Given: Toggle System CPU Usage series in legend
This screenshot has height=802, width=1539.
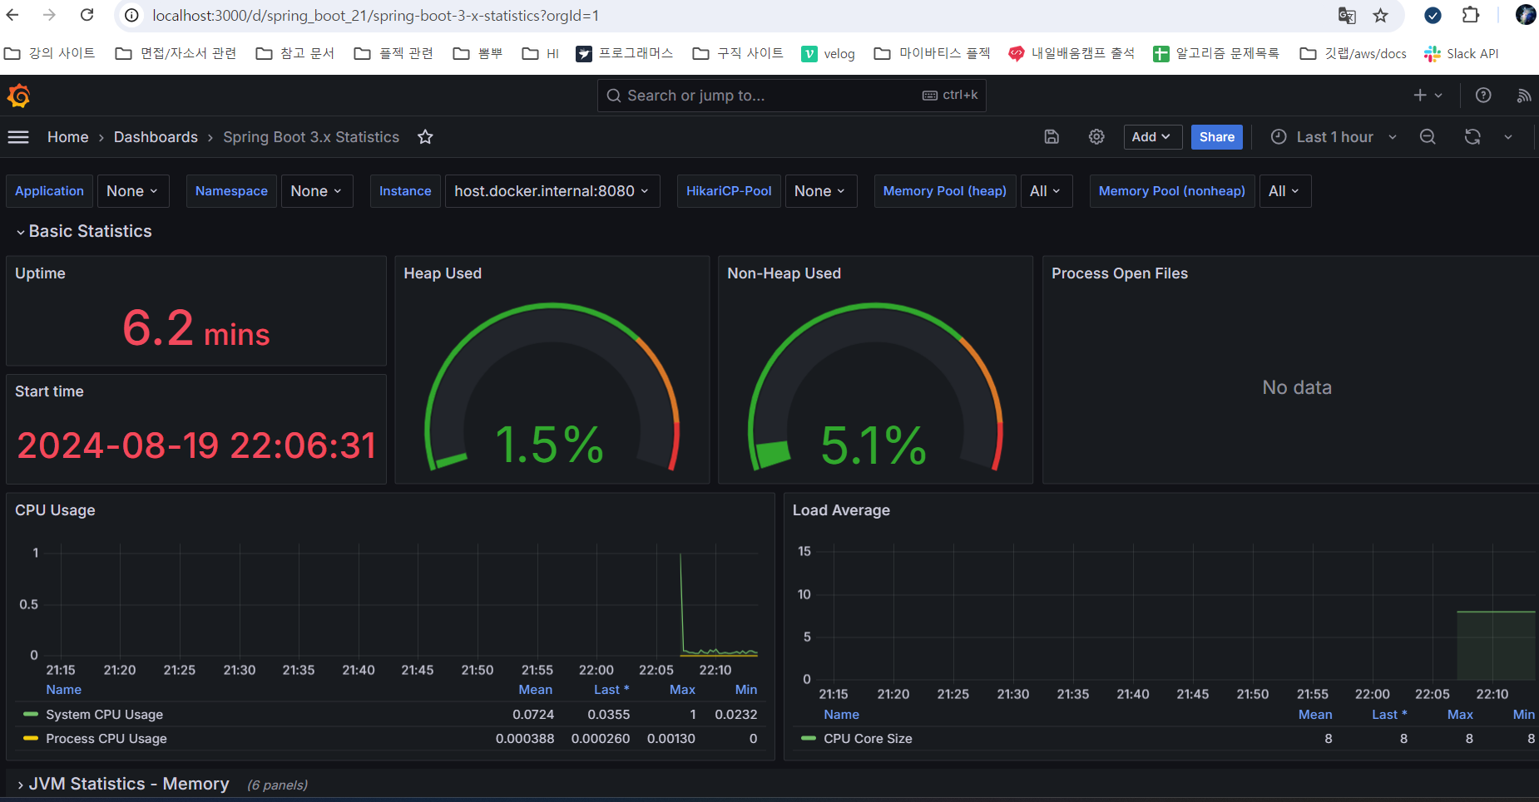Looking at the screenshot, I should click(x=104, y=715).
